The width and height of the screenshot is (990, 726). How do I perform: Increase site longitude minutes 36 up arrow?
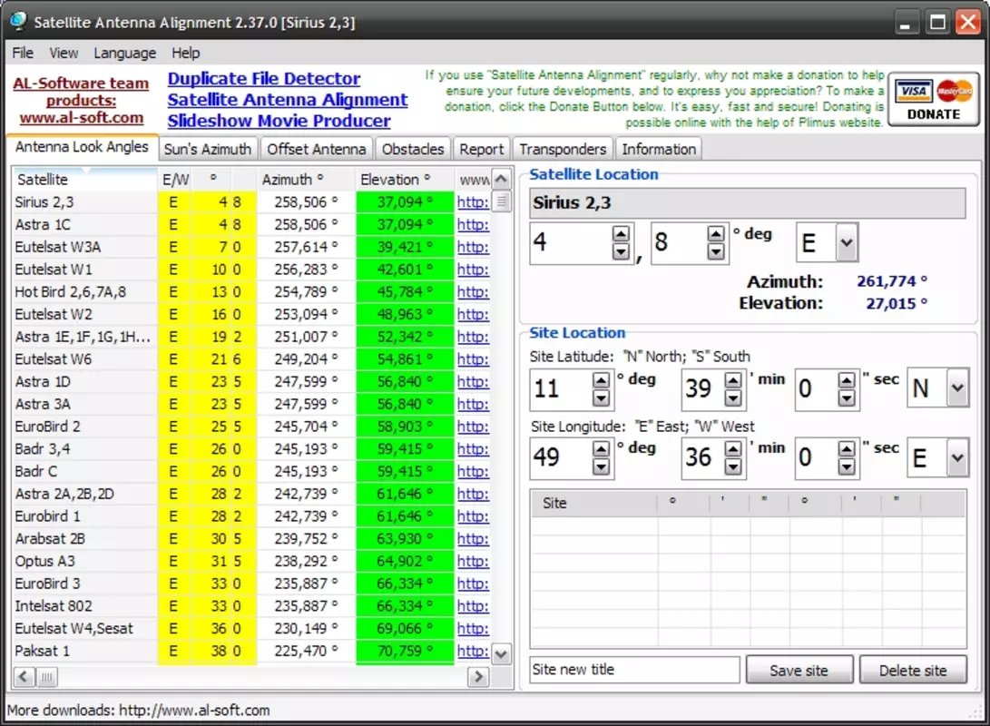click(733, 449)
